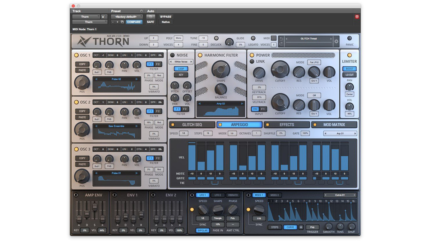Toggle the DECLICK switch
This screenshot has width=431, height=242.
[x=216, y=38]
